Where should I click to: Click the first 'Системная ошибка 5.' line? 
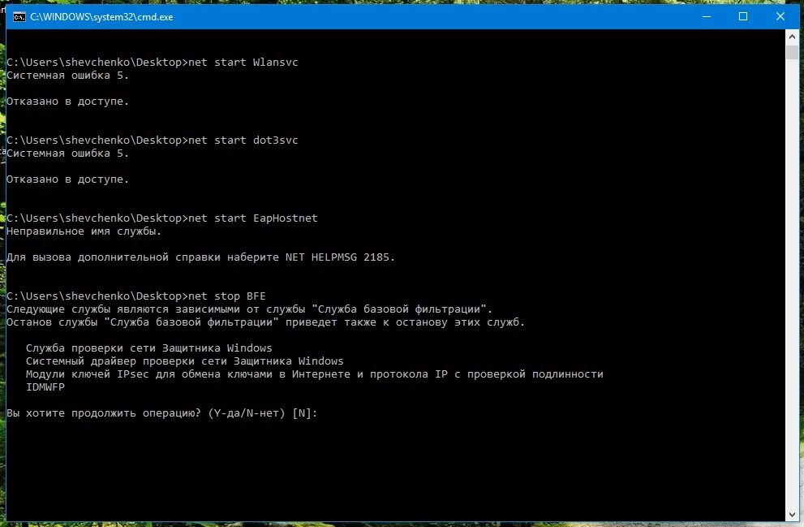(67, 76)
